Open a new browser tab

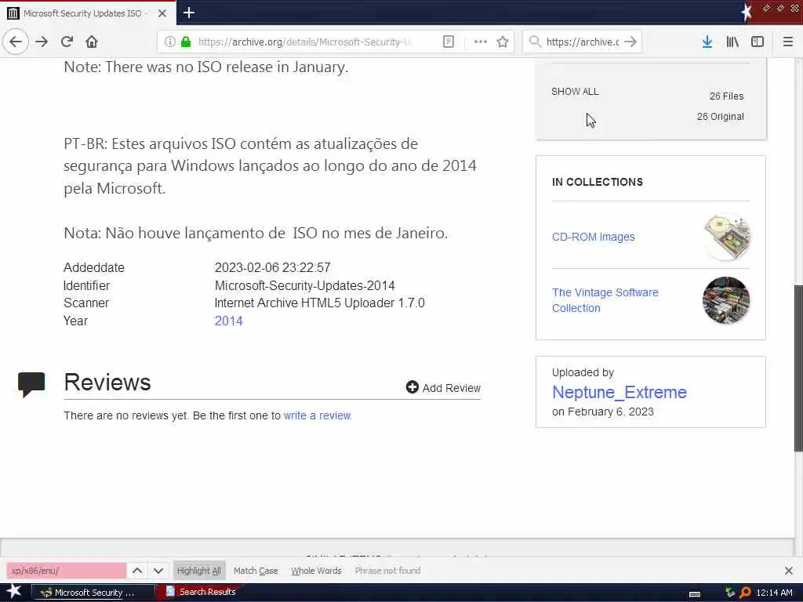188,13
